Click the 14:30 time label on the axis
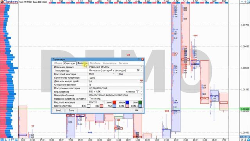The width and height of the screenshot is (250, 141). (176, 140)
